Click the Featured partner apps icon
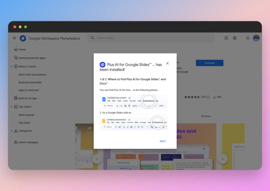The height and width of the screenshot is (191, 270). (x=16, y=58)
